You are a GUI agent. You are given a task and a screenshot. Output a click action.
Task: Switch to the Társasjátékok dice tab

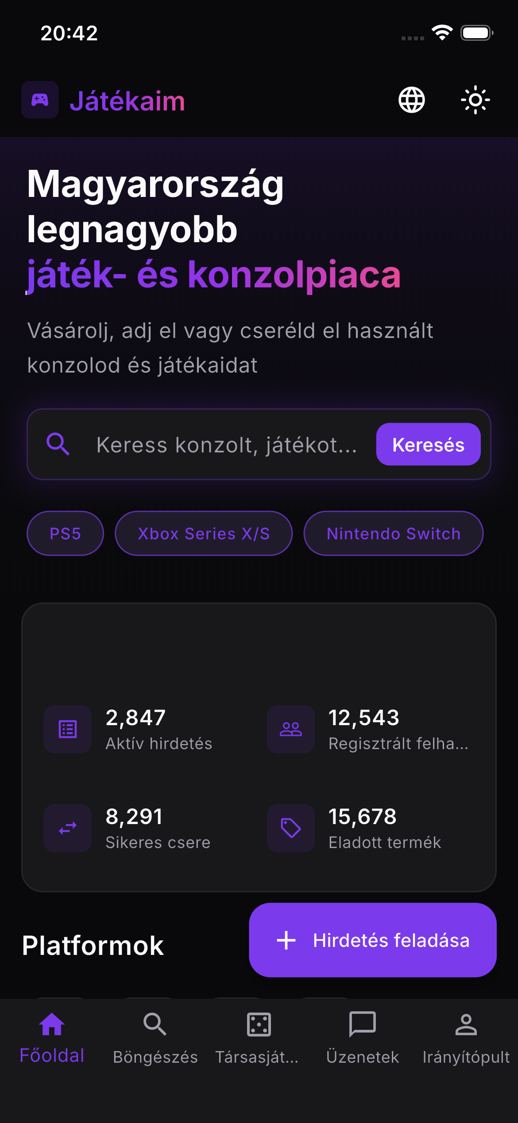click(x=259, y=1038)
